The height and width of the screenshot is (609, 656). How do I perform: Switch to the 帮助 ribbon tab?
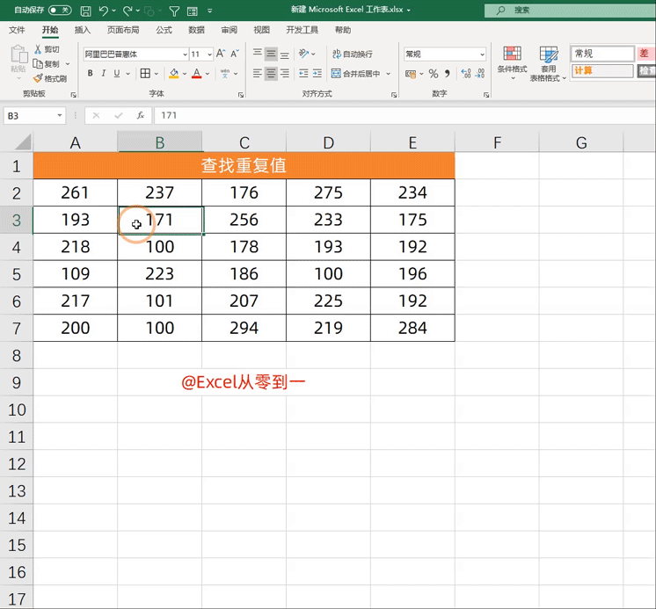[343, 30]
